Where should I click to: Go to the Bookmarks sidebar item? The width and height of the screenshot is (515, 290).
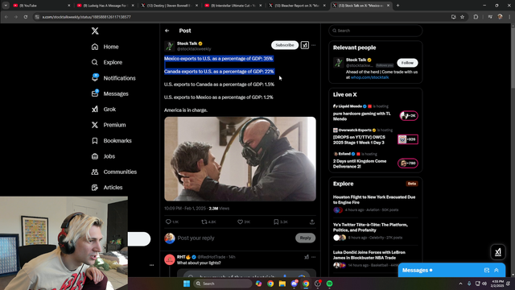(x=111, y=140)
